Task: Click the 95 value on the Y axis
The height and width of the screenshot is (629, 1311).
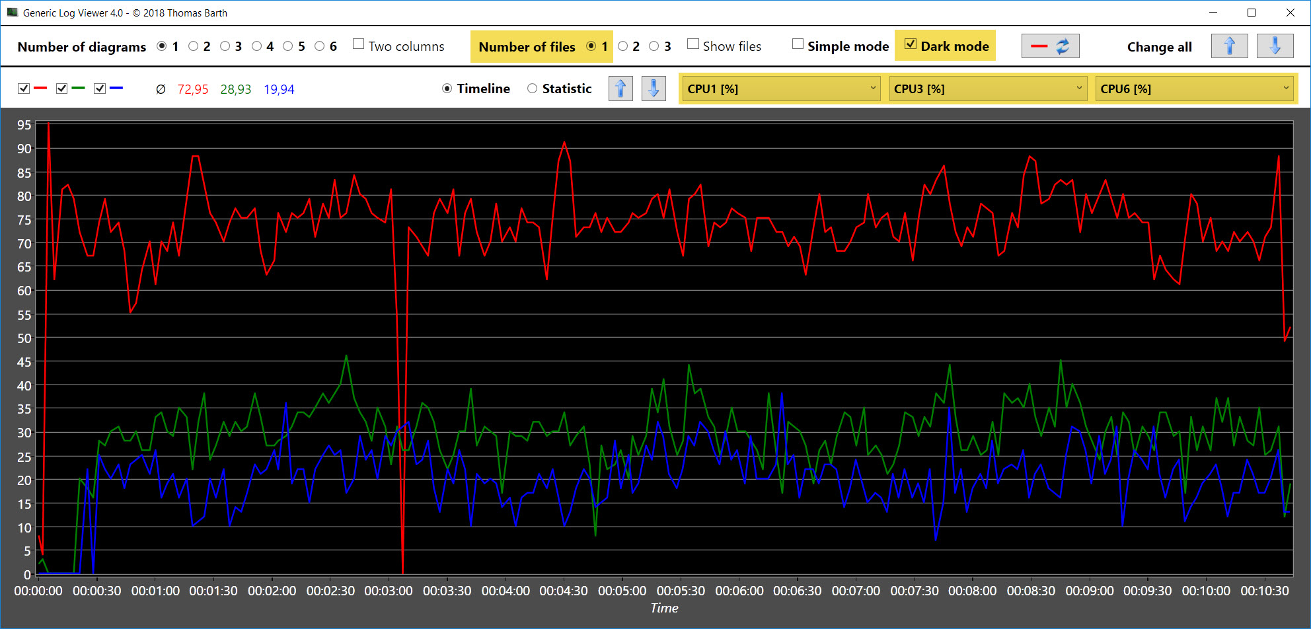Action: pos(24,125)
